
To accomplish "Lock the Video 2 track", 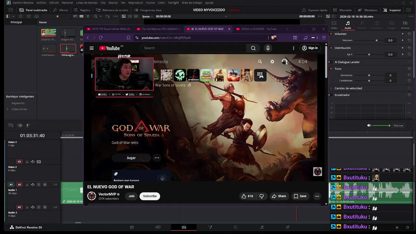I will coord(27,162).
